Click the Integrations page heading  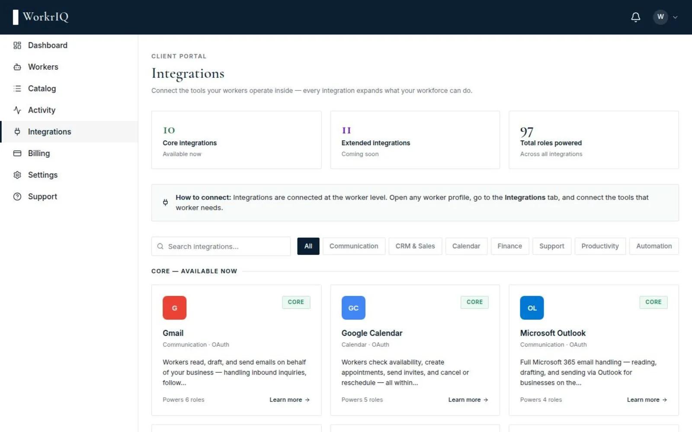pyautogui.click(x=188, y=73)
